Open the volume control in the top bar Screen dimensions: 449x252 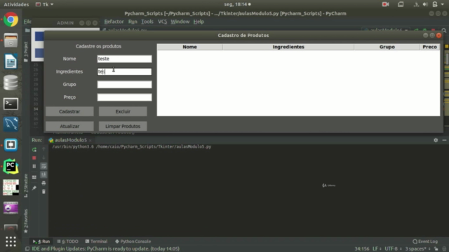425,4
